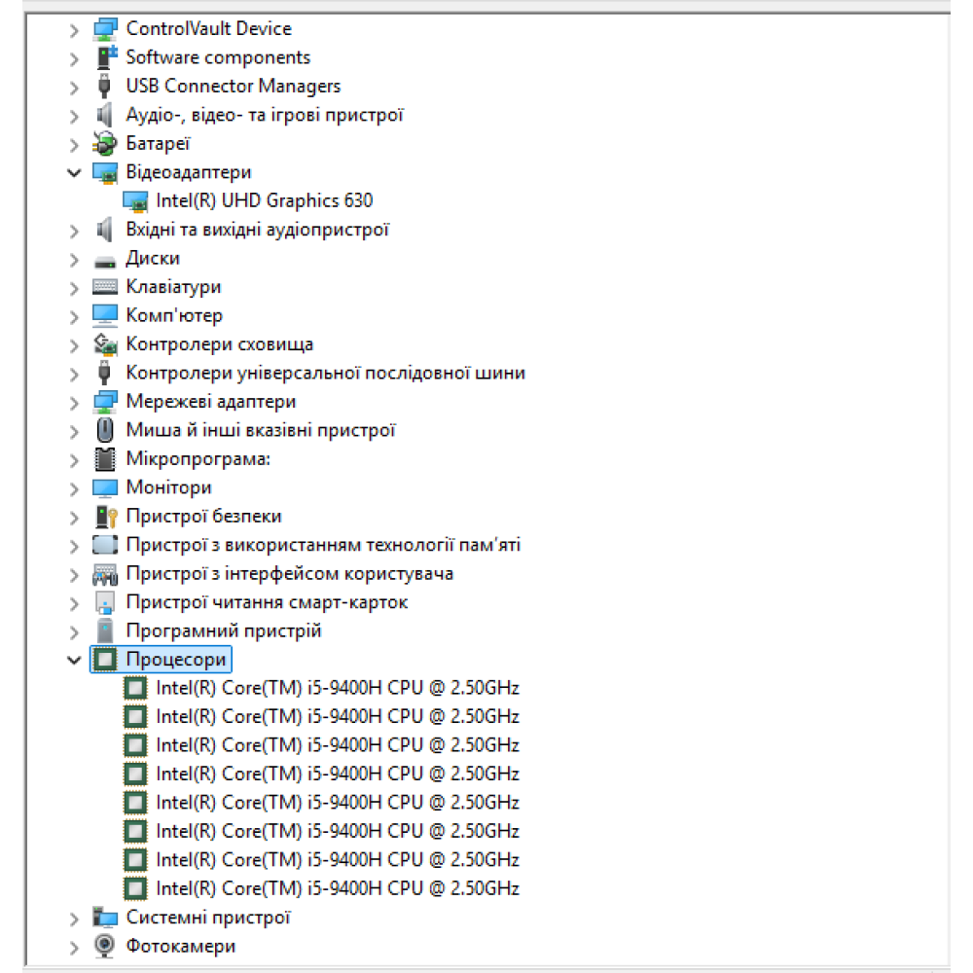Select the first Intel Core i5-9400H processor entry
The height and width of the screenshot is (973, 973).
337,688
